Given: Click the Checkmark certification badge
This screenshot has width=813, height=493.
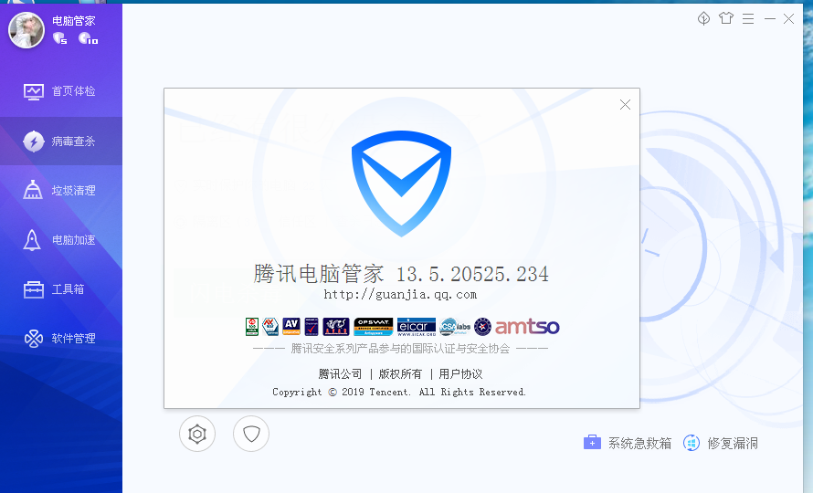Looking at the screenshot, I should tap(311, 327).
